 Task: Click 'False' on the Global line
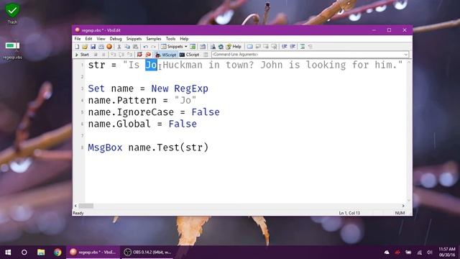coord(183,124)
